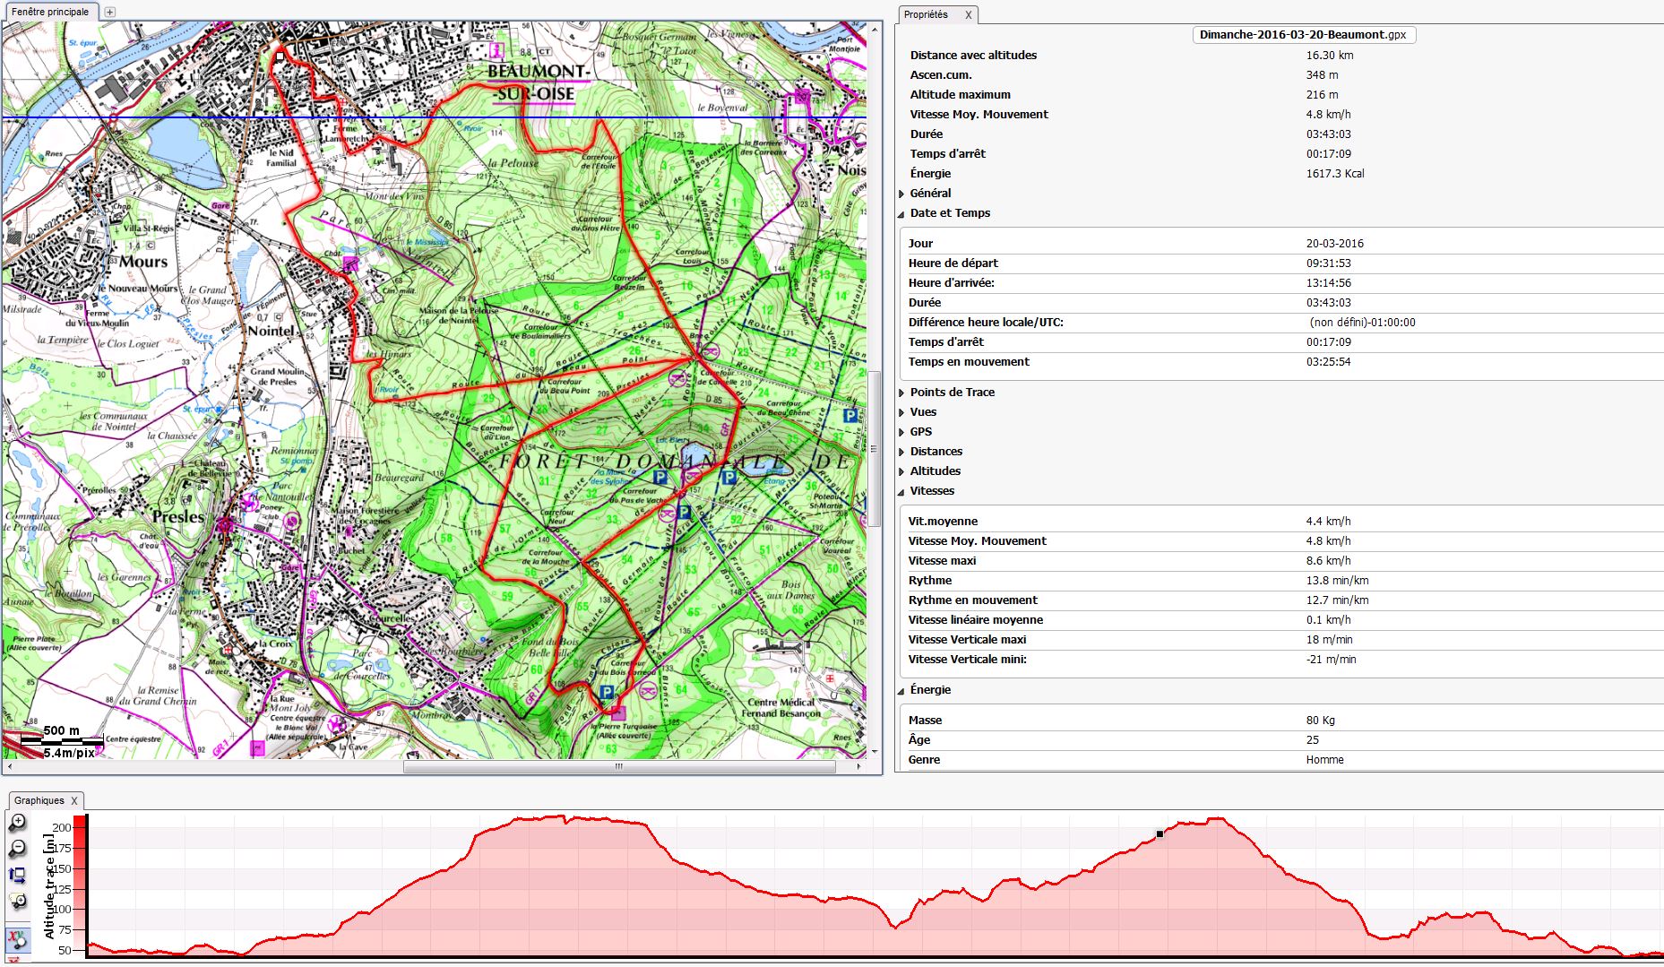Collapse the Énergie section
Viewport: 1664px width, 967px height.
902,690
